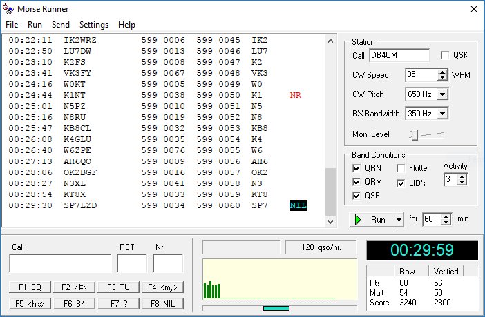Click the F6 B4 button
The image size is (485, 317).
pyautogui.click(x=74, y=303)
